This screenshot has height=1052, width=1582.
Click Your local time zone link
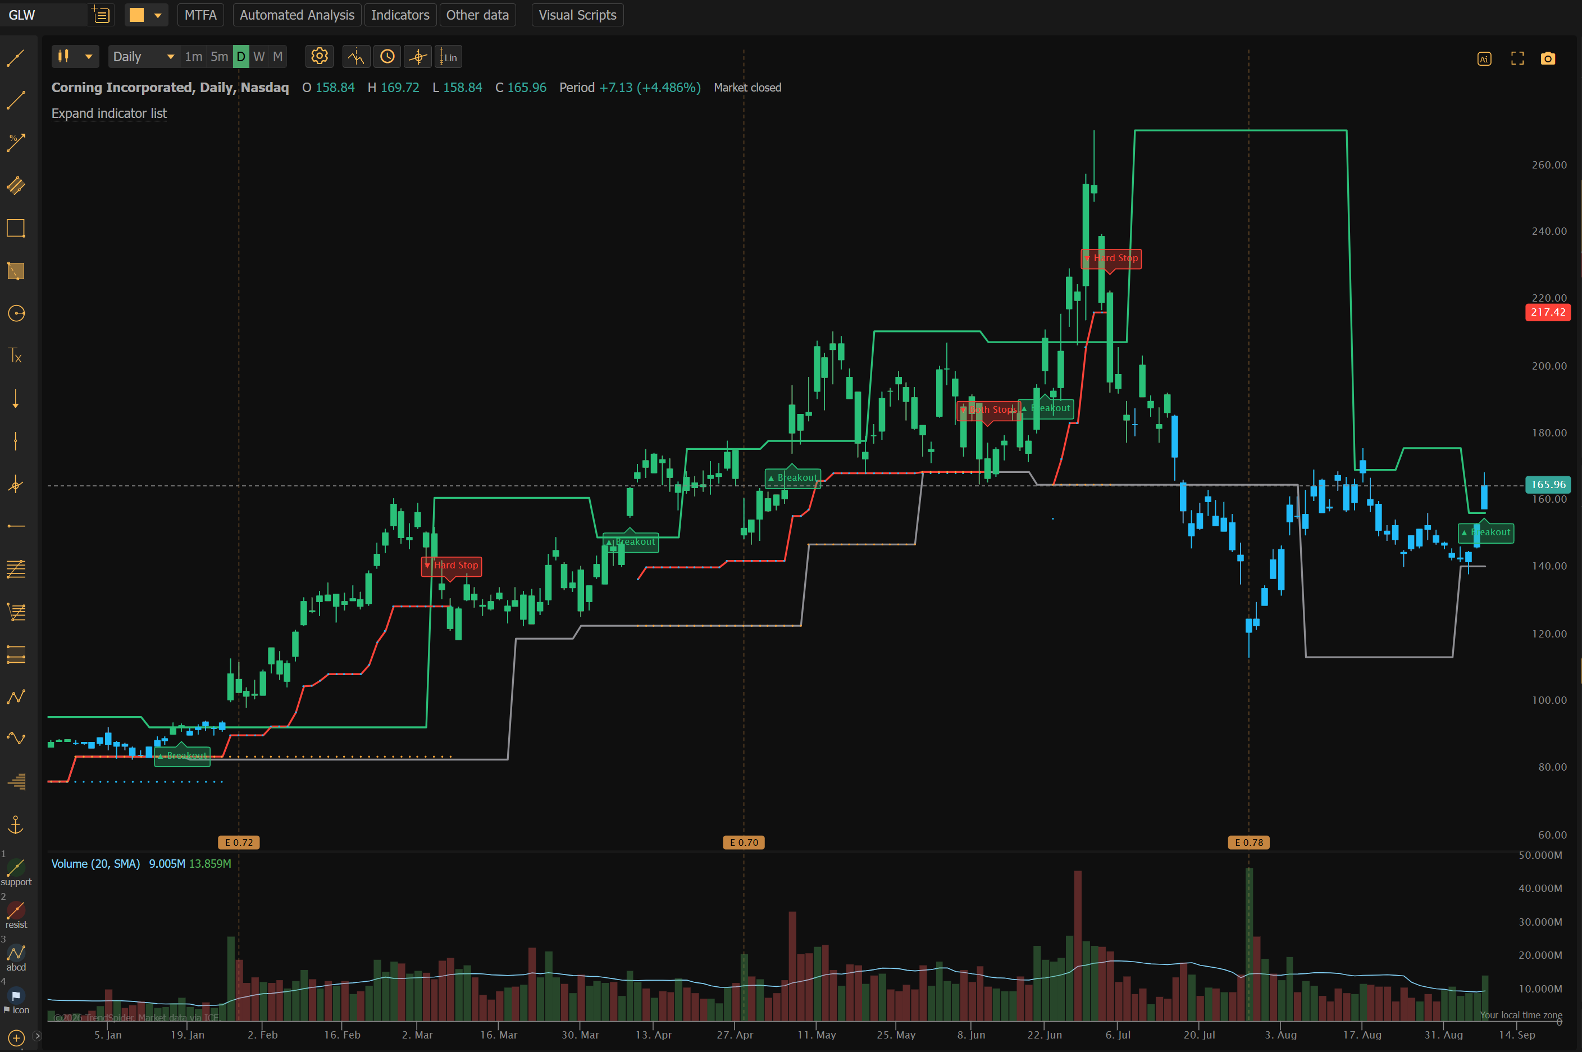point(1521,1014)
